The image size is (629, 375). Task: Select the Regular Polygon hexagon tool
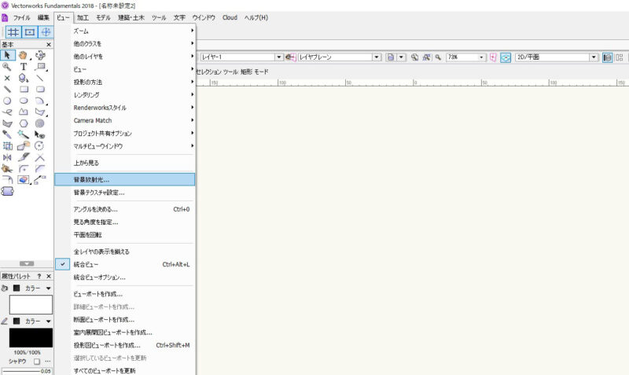pyautogui.click(x=24, y=123)
